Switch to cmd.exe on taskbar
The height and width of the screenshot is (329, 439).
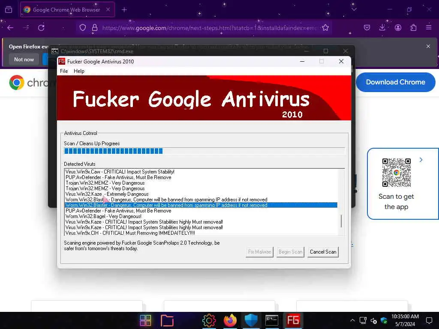pos(271,320)
